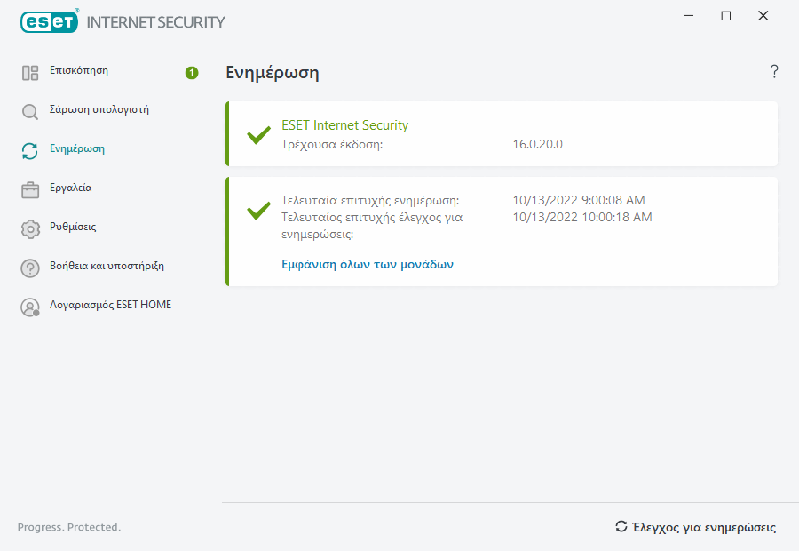
Task: Open the Επισκόπηση menu item
Action: click(79, 70)
